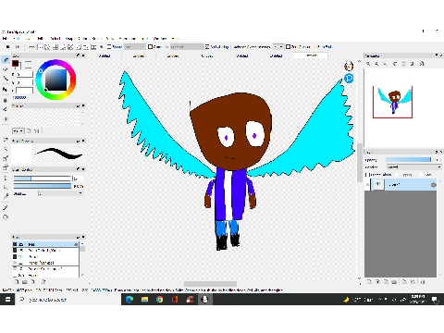Click the snap off icon in toolbar
The width and height of the screenshot is (444, 333).
tap(41, 47)
